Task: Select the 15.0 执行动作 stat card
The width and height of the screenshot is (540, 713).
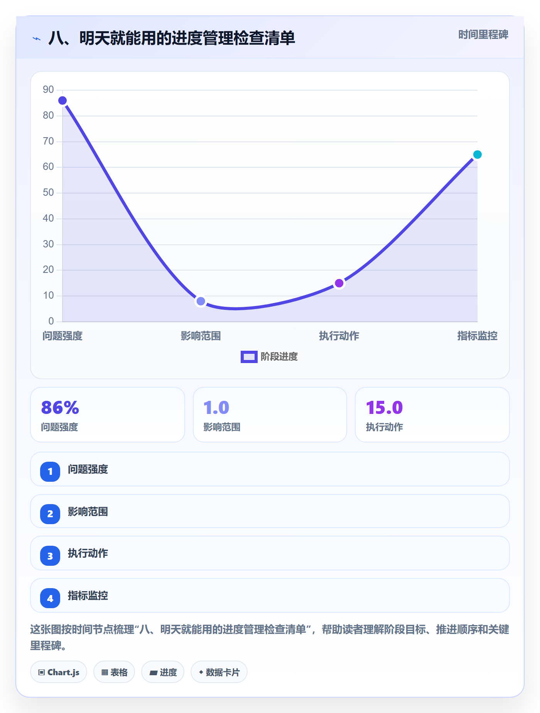Action: pos(432,415)
